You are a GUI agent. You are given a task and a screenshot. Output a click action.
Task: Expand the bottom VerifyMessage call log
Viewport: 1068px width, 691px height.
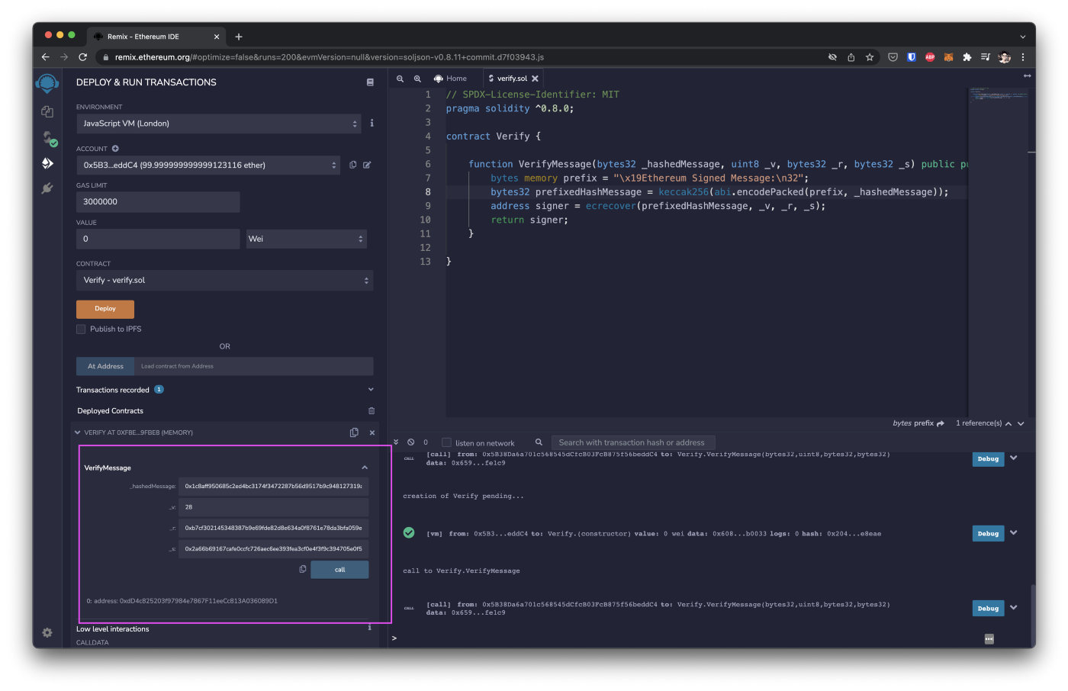tap(1014, 607)
